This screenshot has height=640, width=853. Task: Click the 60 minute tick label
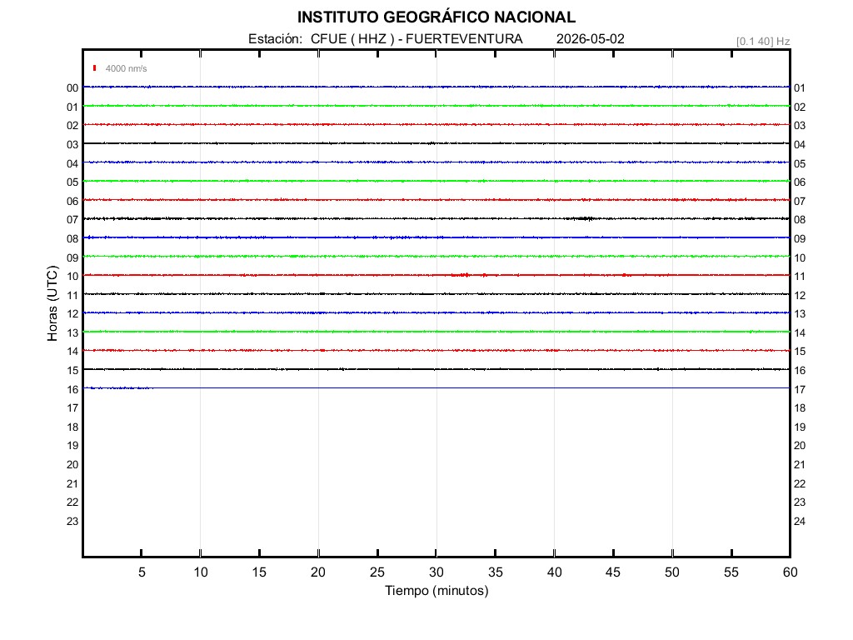click(x=790, y=572)
